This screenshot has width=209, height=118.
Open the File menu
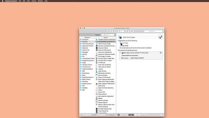(20, 1)
